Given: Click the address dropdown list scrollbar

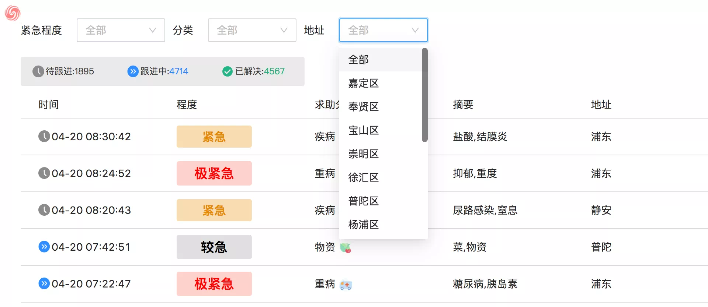Looking at the screenshot, I should click(x=425, y=95).
